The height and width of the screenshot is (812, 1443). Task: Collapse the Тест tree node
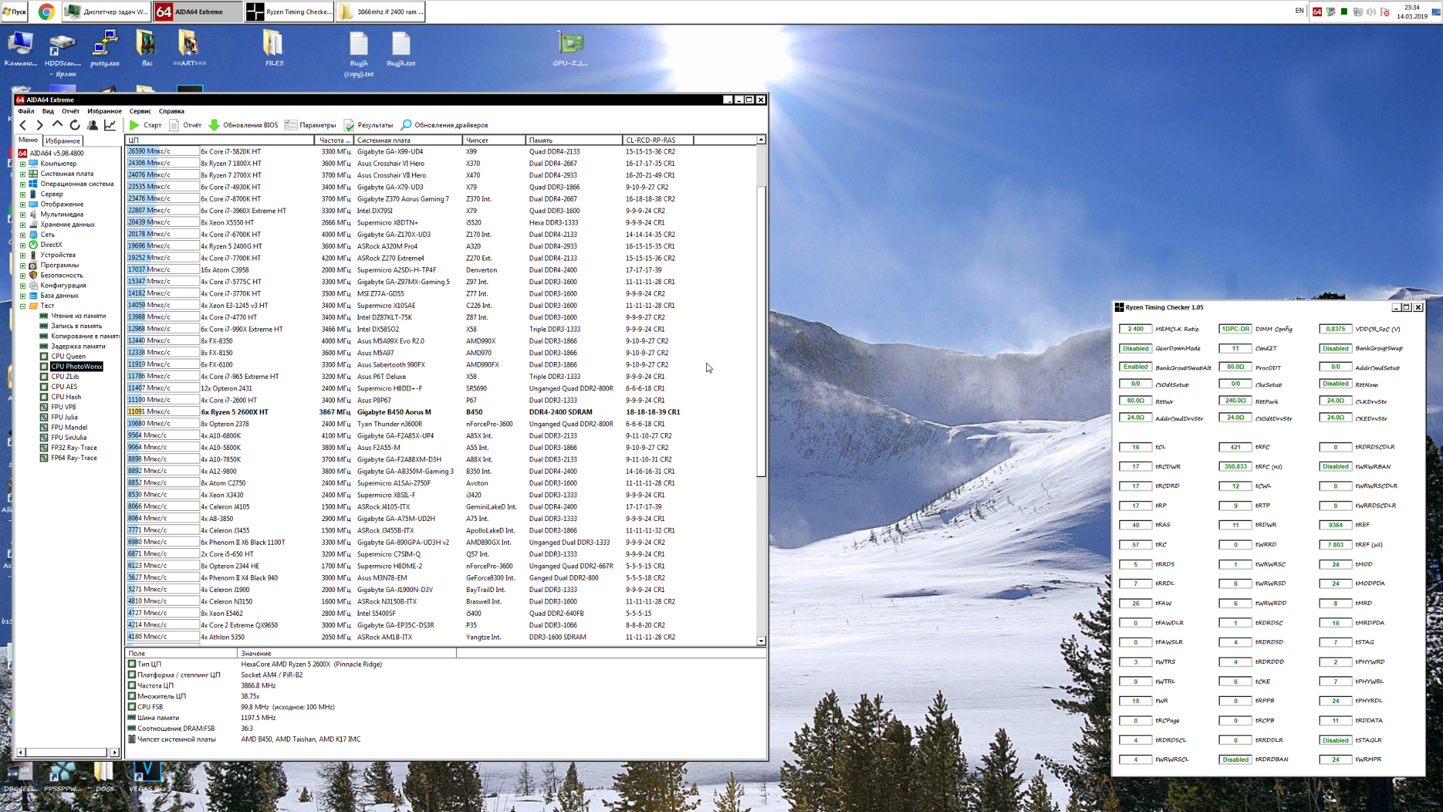[22, 306]
